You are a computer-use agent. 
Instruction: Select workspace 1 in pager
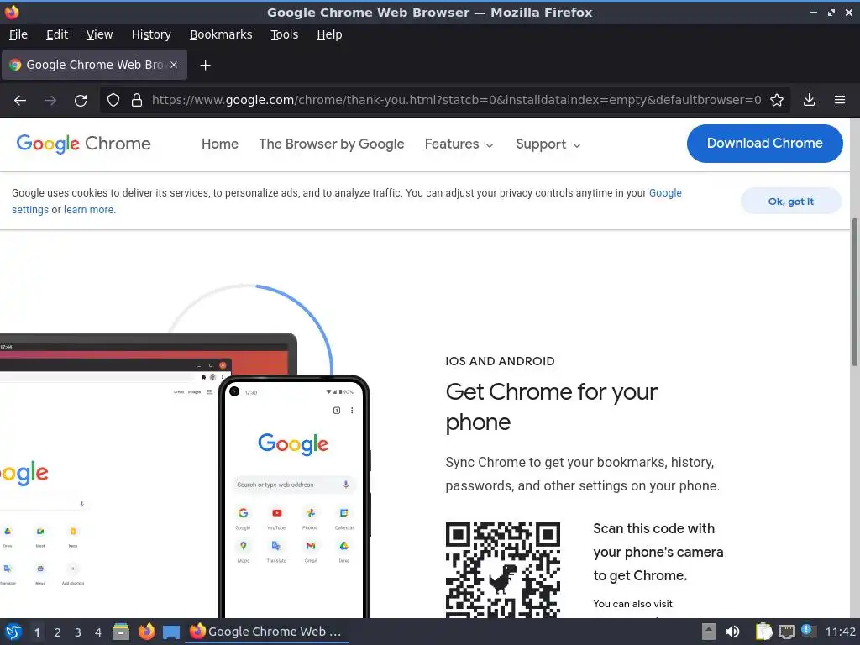37,632
